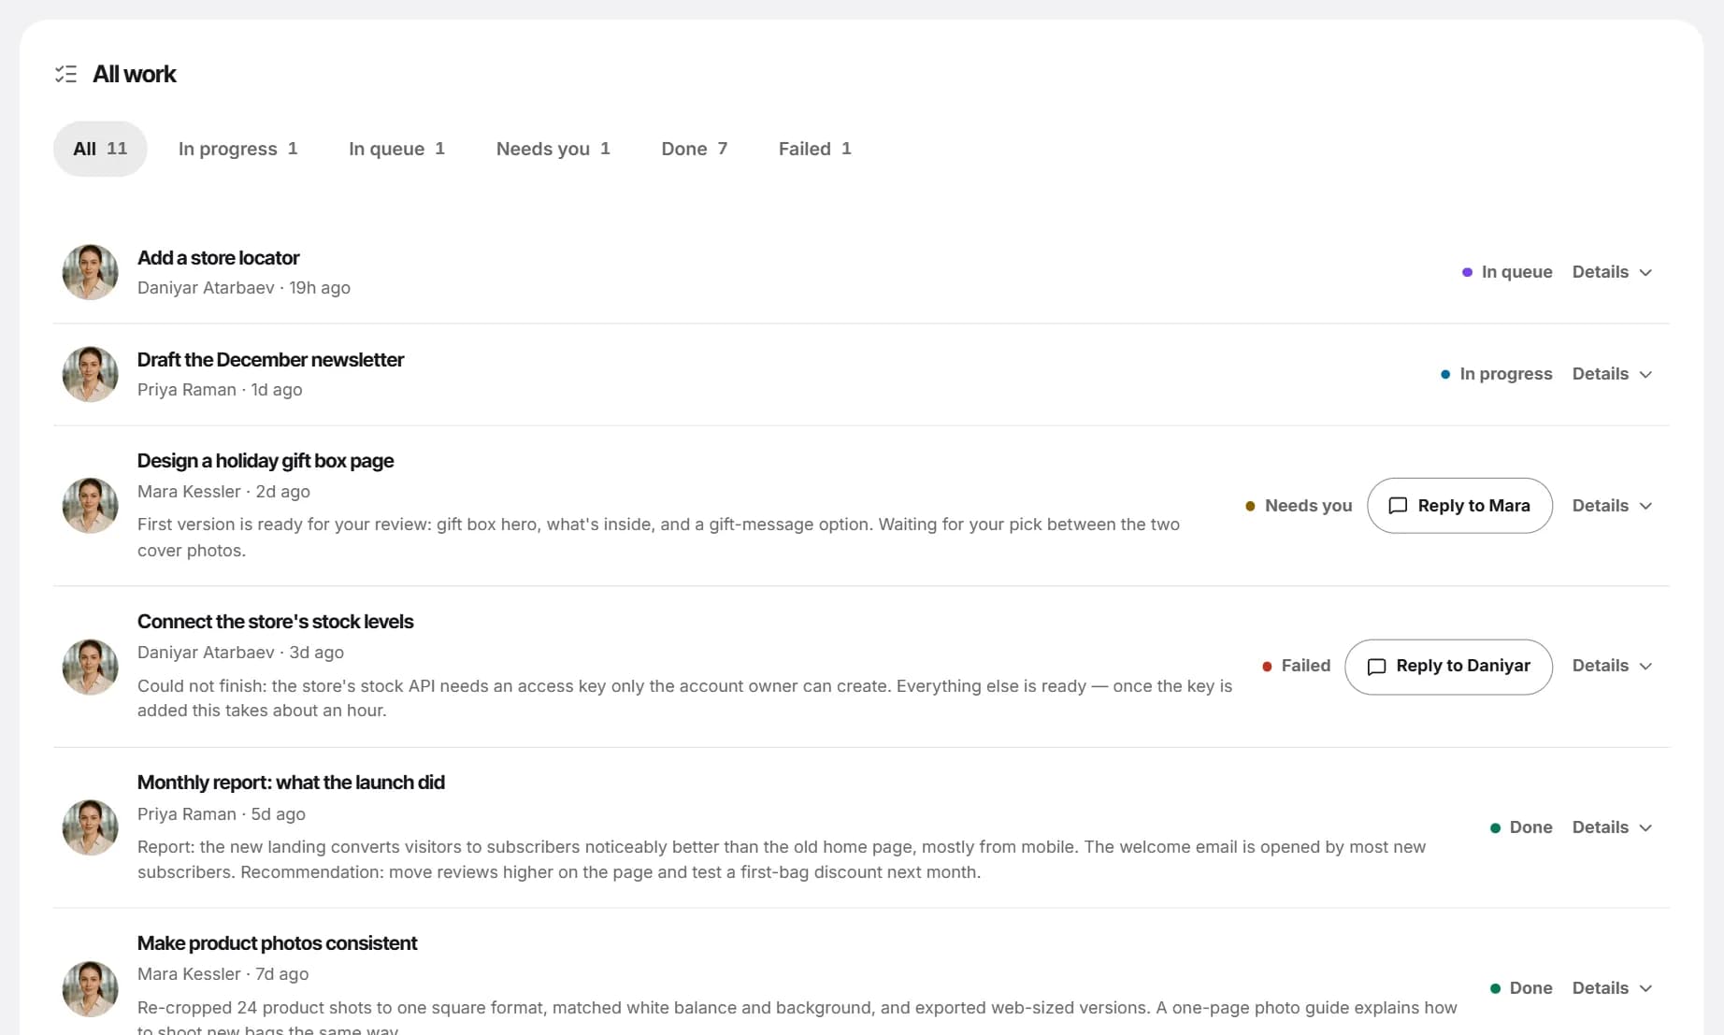Click the Failed status on stock levels row

point(1296,666)
